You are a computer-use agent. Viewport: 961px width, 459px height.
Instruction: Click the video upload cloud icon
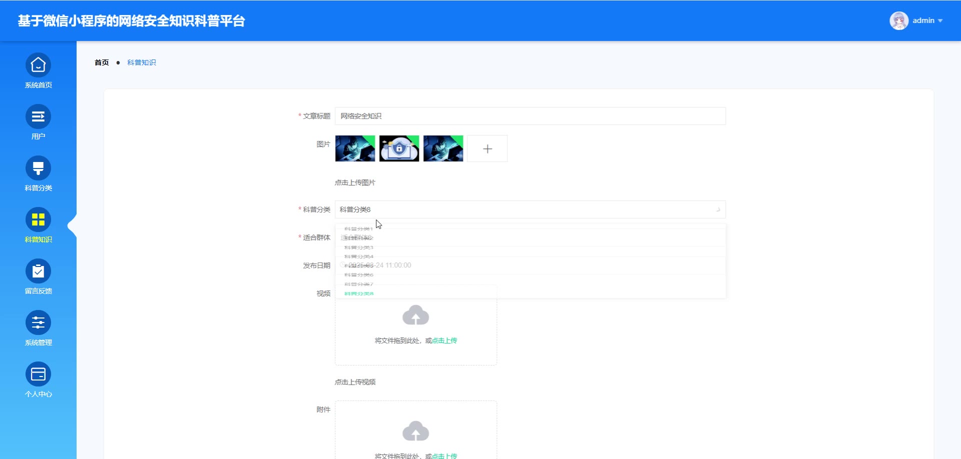(415, 315)
